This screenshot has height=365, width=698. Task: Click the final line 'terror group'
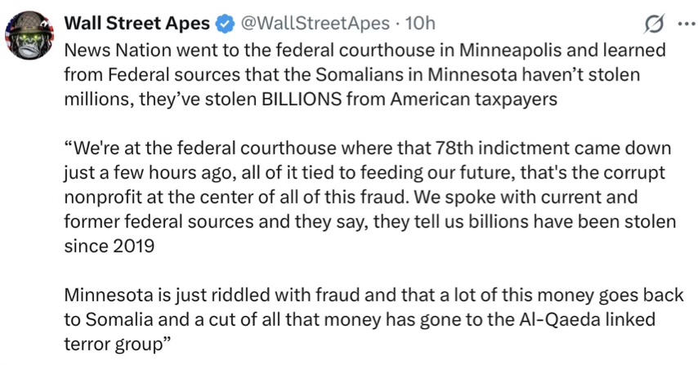pos(114,343)
